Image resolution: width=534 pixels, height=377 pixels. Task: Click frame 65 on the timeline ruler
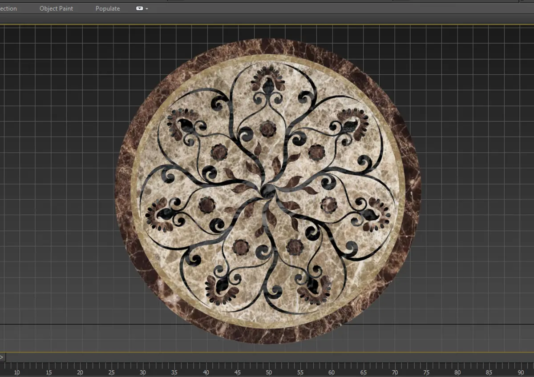click(x=363, y=372)
